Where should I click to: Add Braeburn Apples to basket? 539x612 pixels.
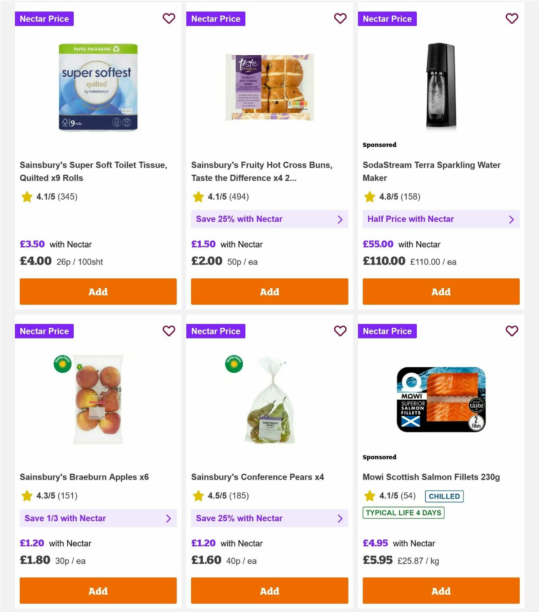pos(98,591)
